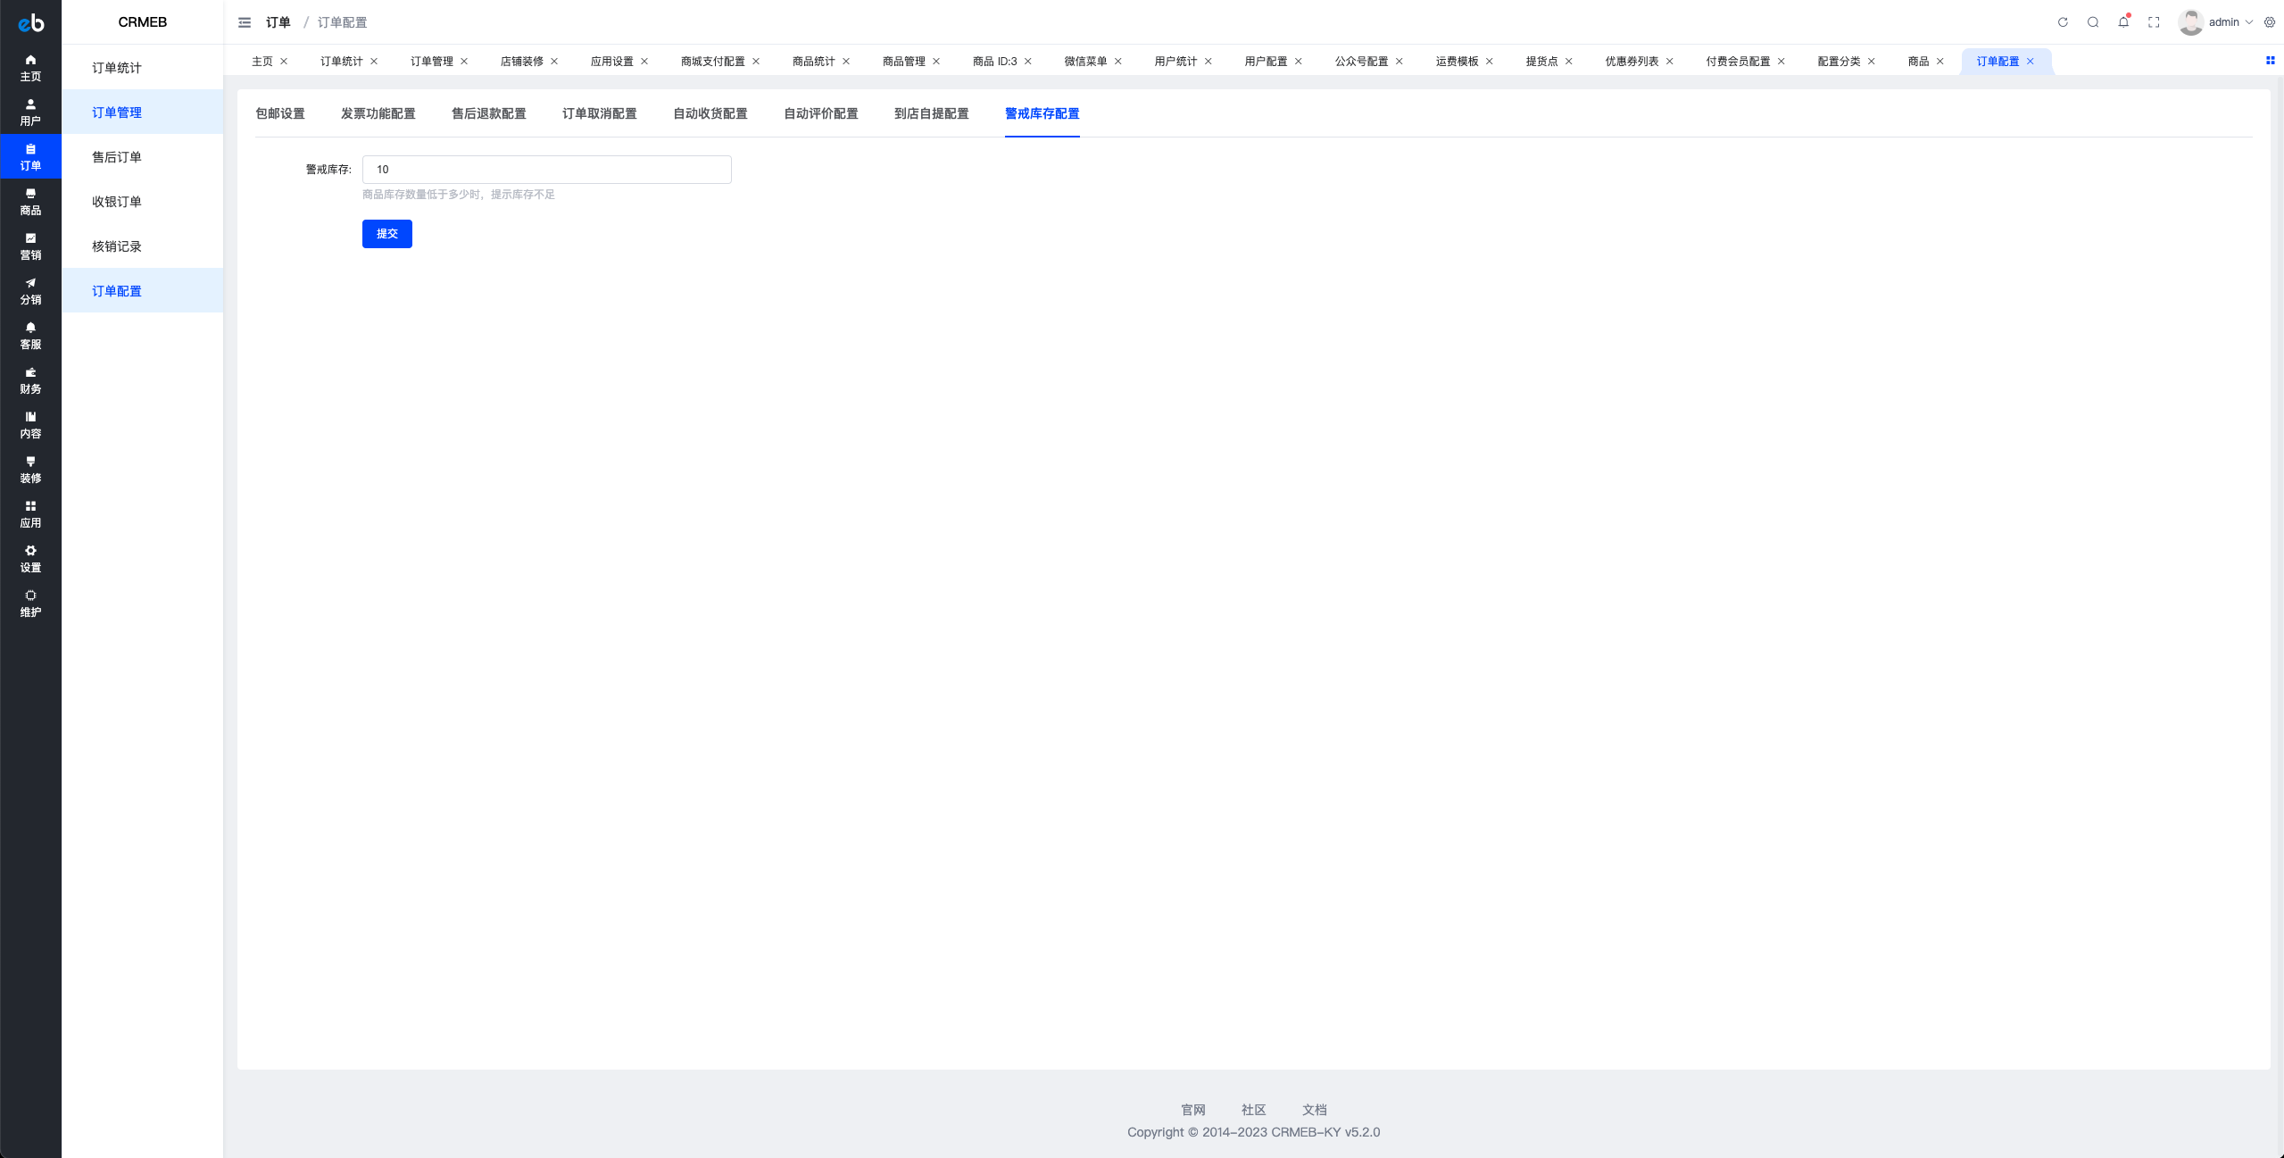Image resolution: width=2284 pixels, height=1158 pixels.
Task: Click the 警戒库存 input field
Action: pos(546,170)
